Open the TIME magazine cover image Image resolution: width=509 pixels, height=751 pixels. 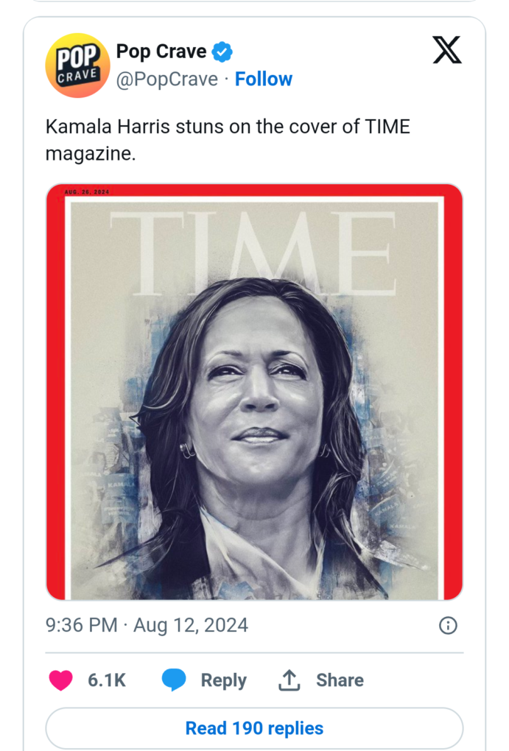[x=254, y=412]
